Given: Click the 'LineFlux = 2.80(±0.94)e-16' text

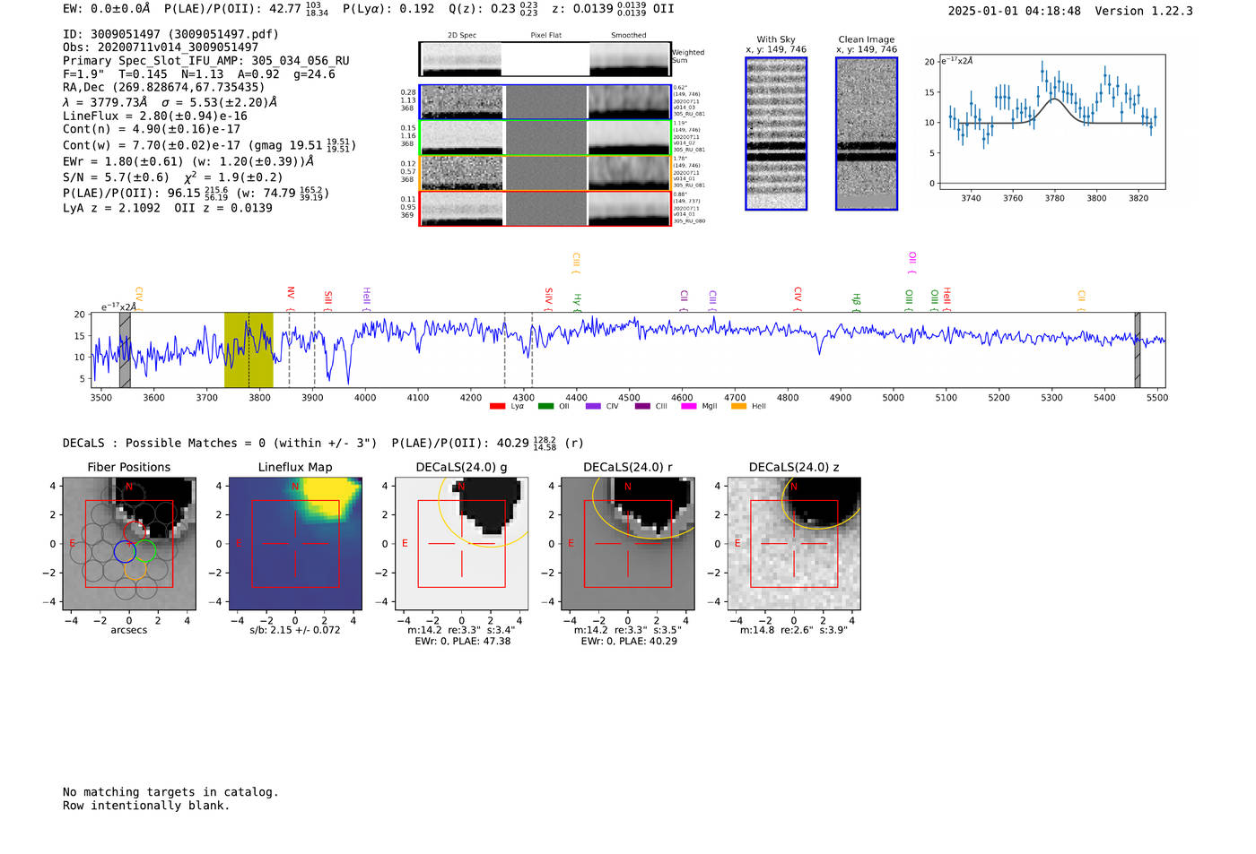Looking at the screenshot, I should [155, 116].
